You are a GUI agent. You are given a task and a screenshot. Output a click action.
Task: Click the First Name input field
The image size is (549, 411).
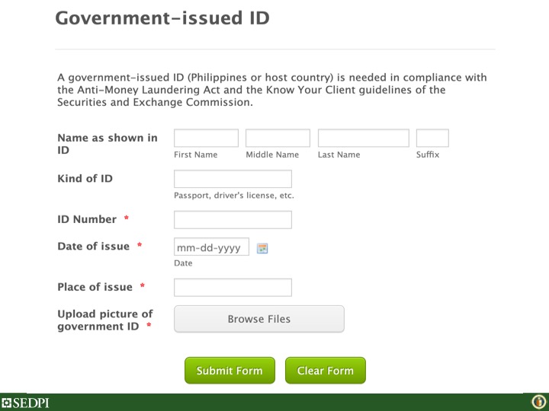click(206, 139)
